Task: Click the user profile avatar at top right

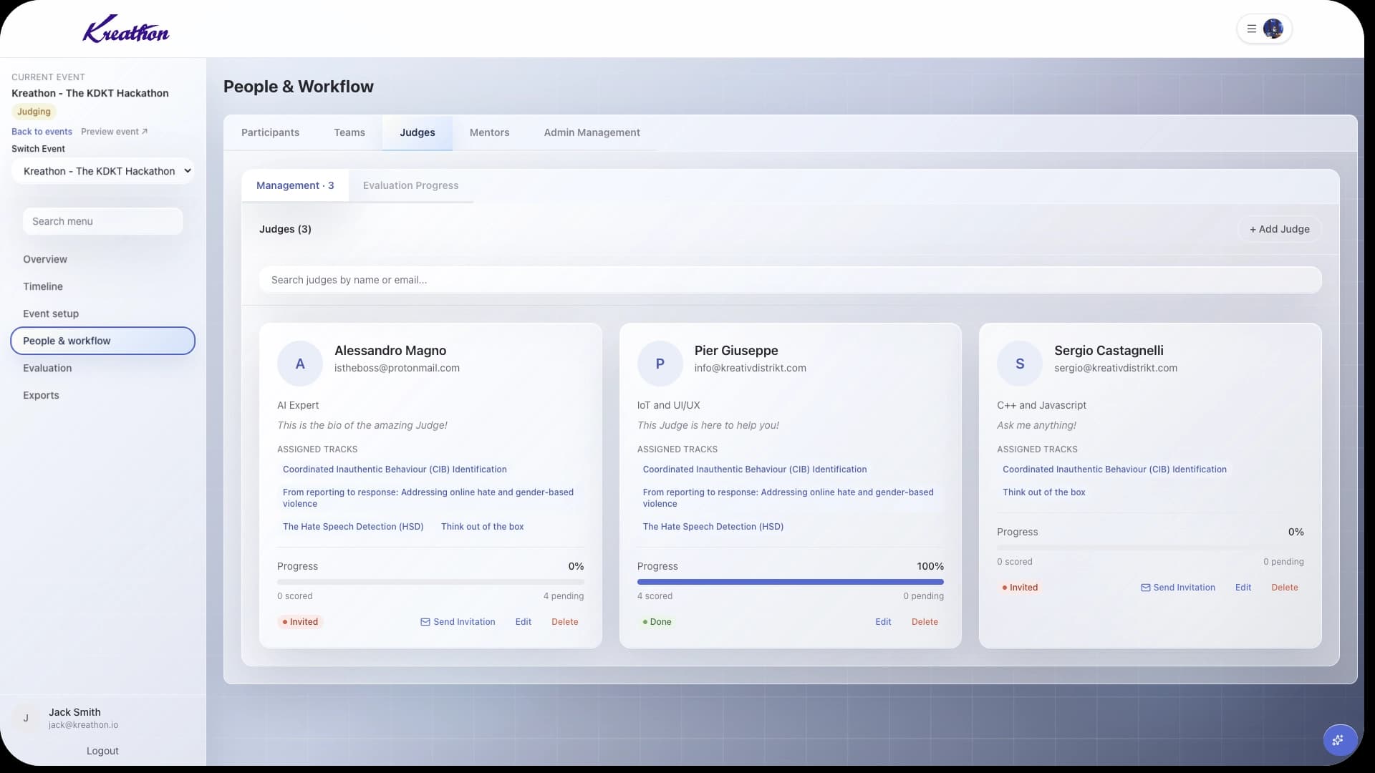Action: click(x=1273, y=29)
